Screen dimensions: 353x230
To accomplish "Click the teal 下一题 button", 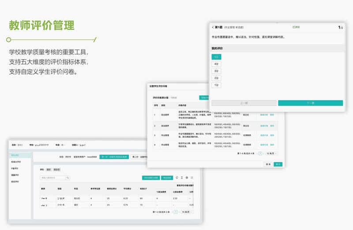I will click(311, 103).
